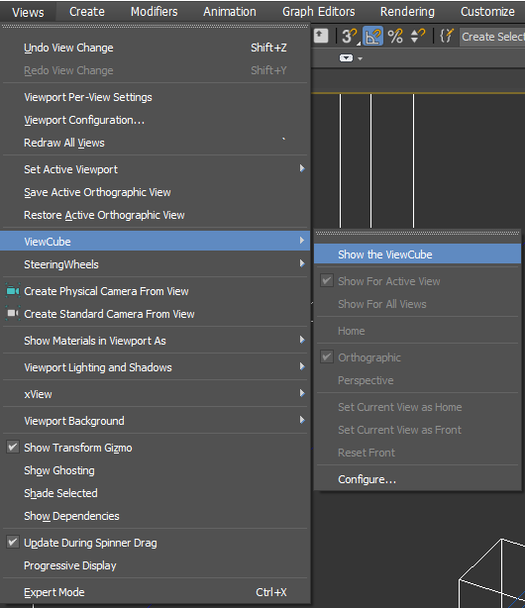Open the Customize menu
525x608 pixels.
click(x=487, y=12)
